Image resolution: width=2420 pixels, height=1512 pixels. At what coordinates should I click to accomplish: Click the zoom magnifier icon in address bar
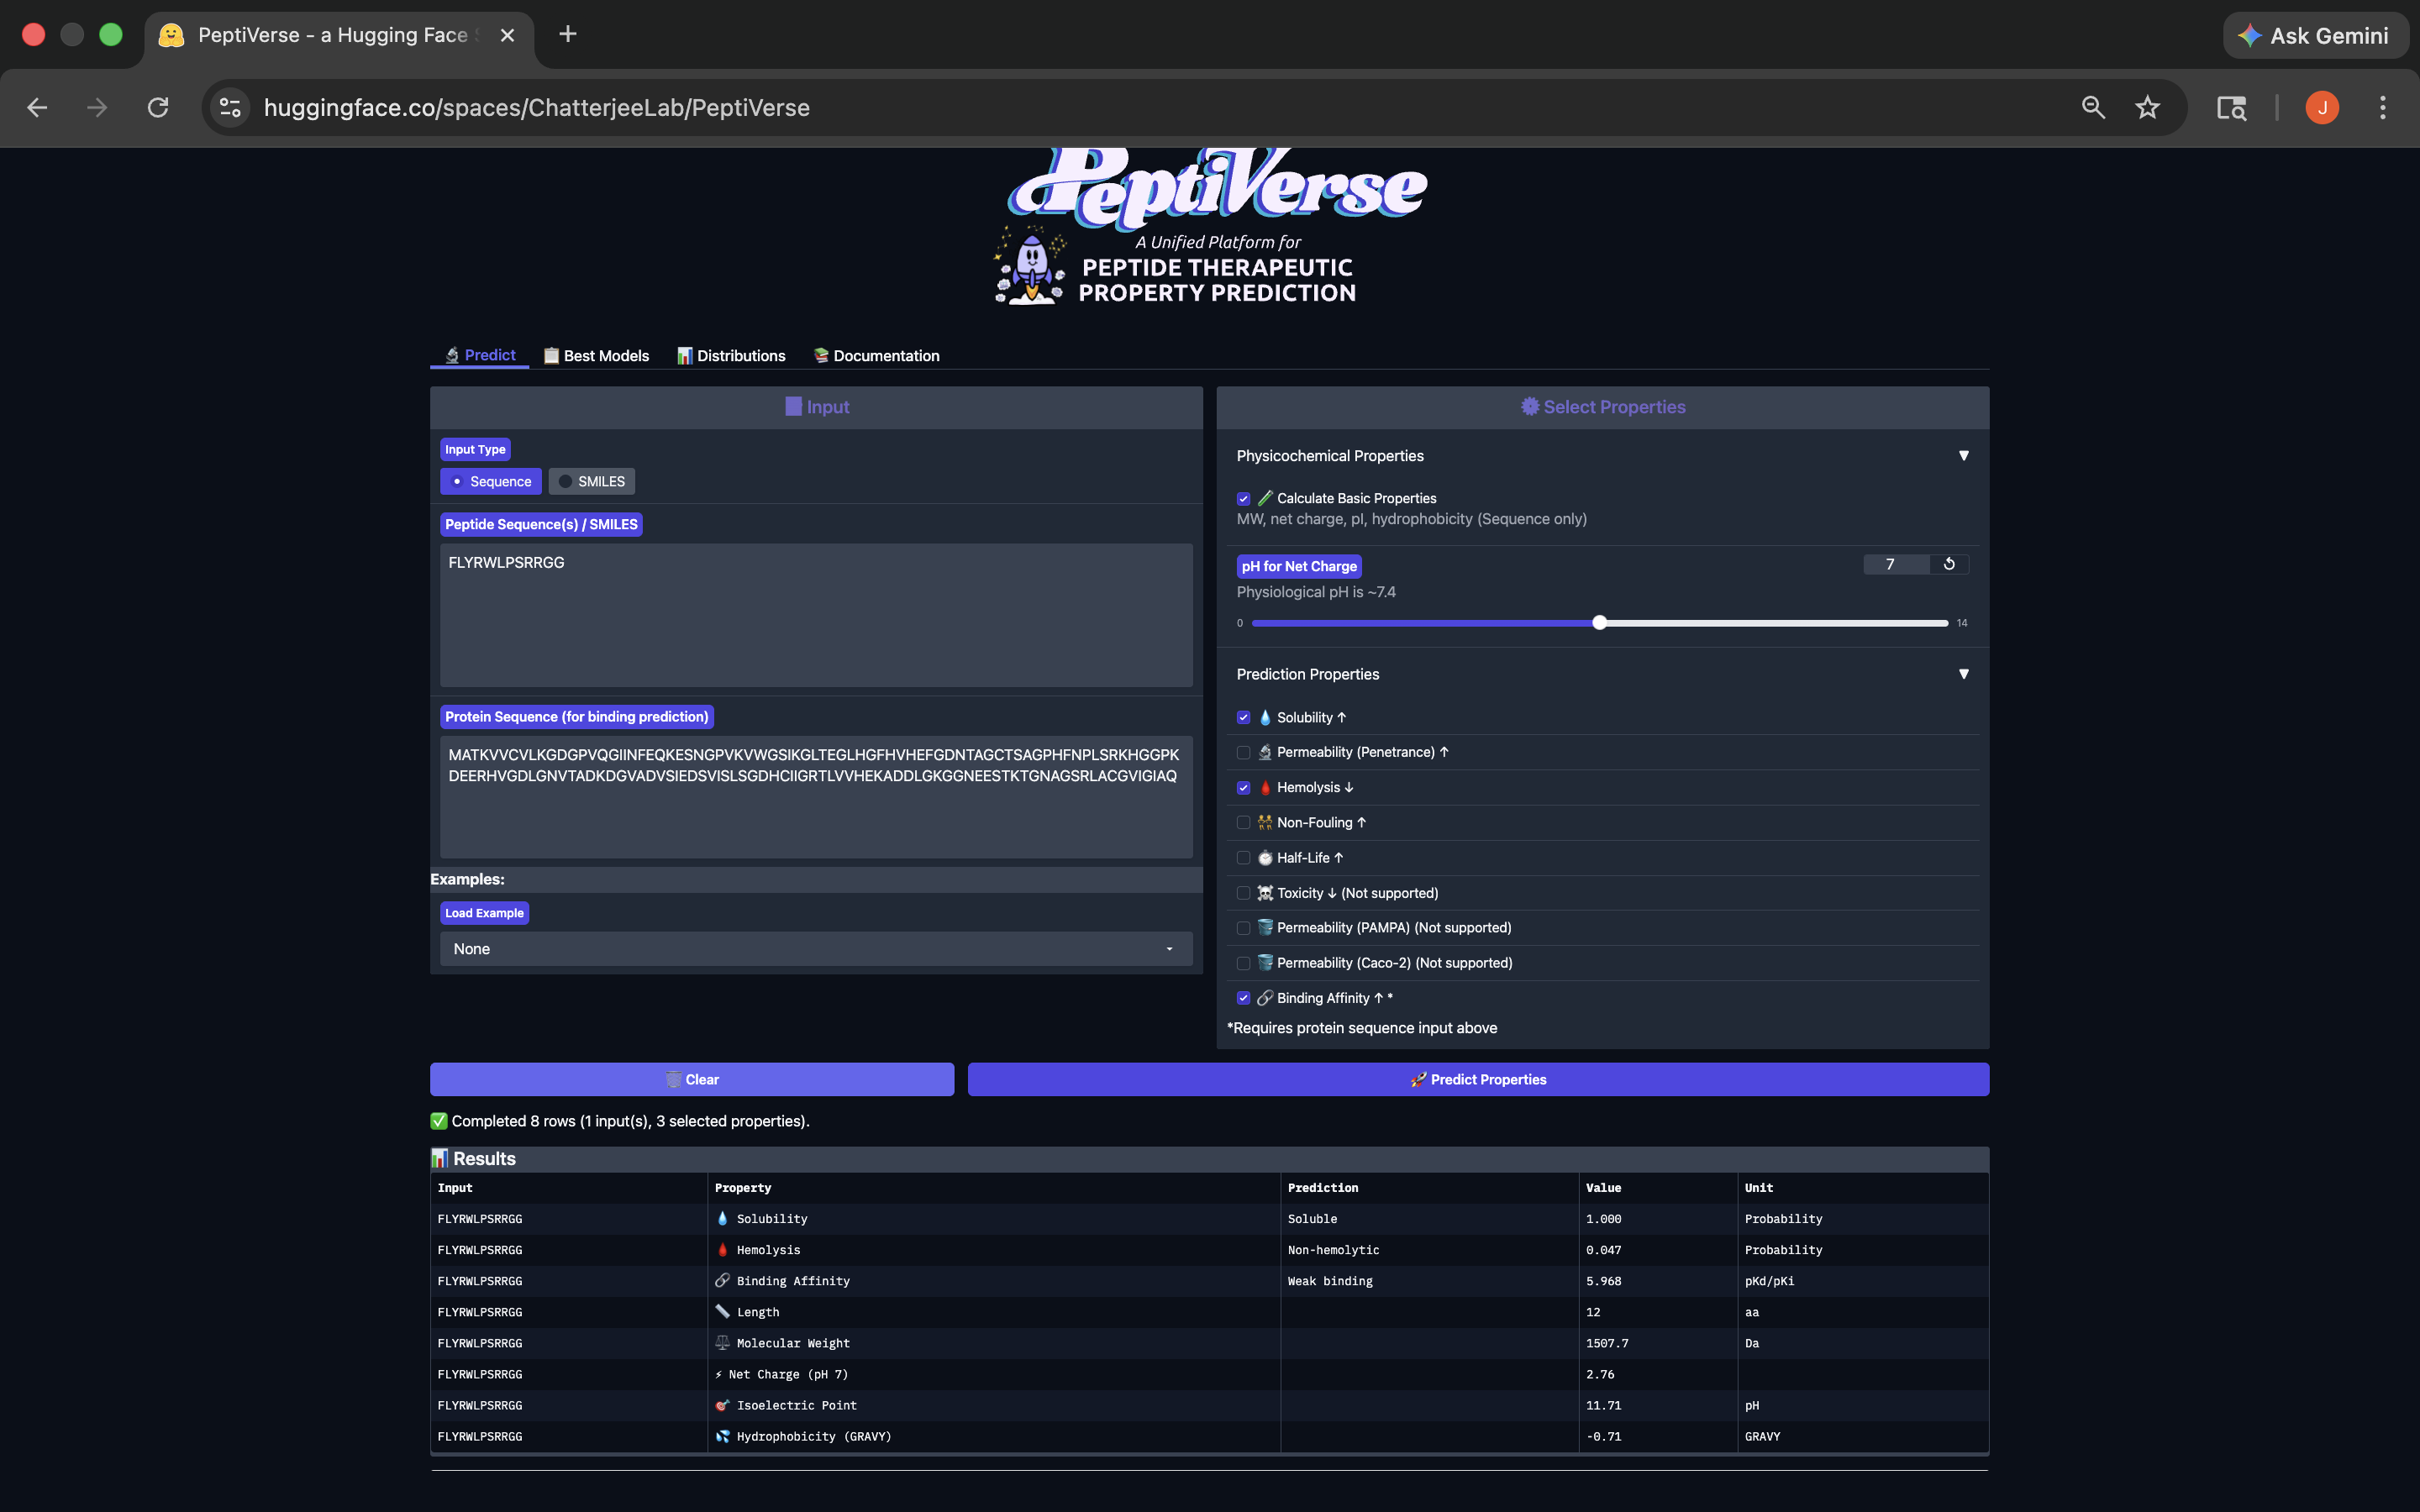2093,108
